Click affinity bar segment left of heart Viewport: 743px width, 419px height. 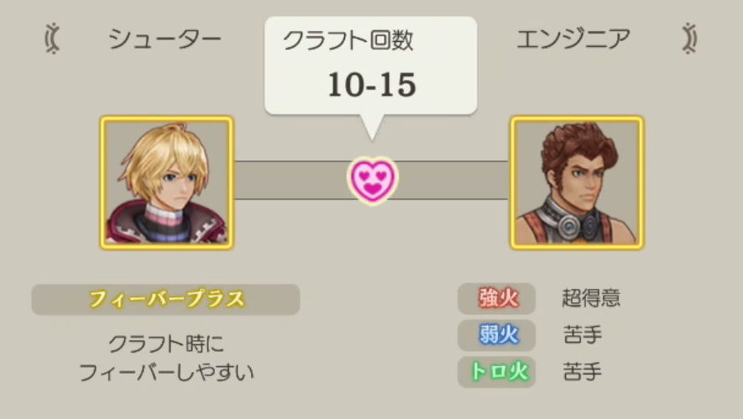click(290, 181)
